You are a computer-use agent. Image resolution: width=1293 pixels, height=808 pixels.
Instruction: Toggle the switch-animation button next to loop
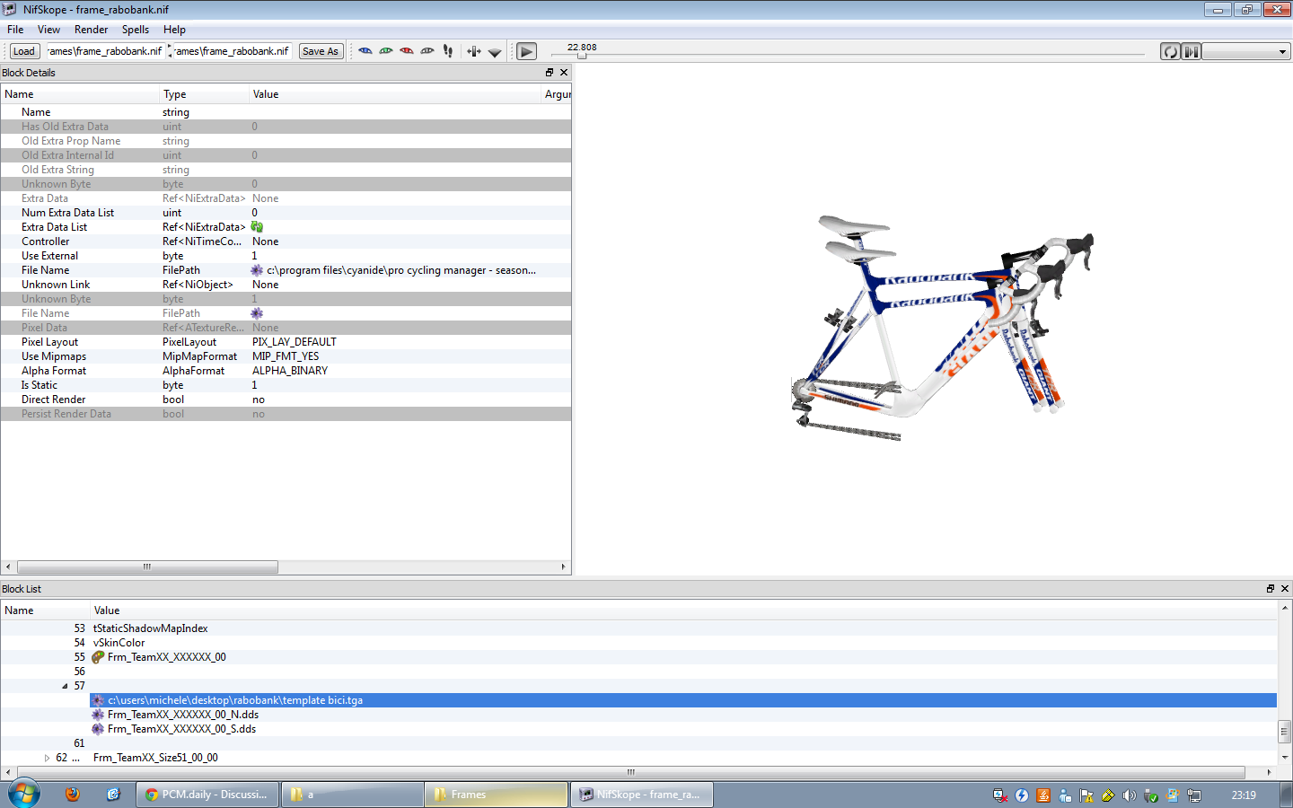[1191, 52]
